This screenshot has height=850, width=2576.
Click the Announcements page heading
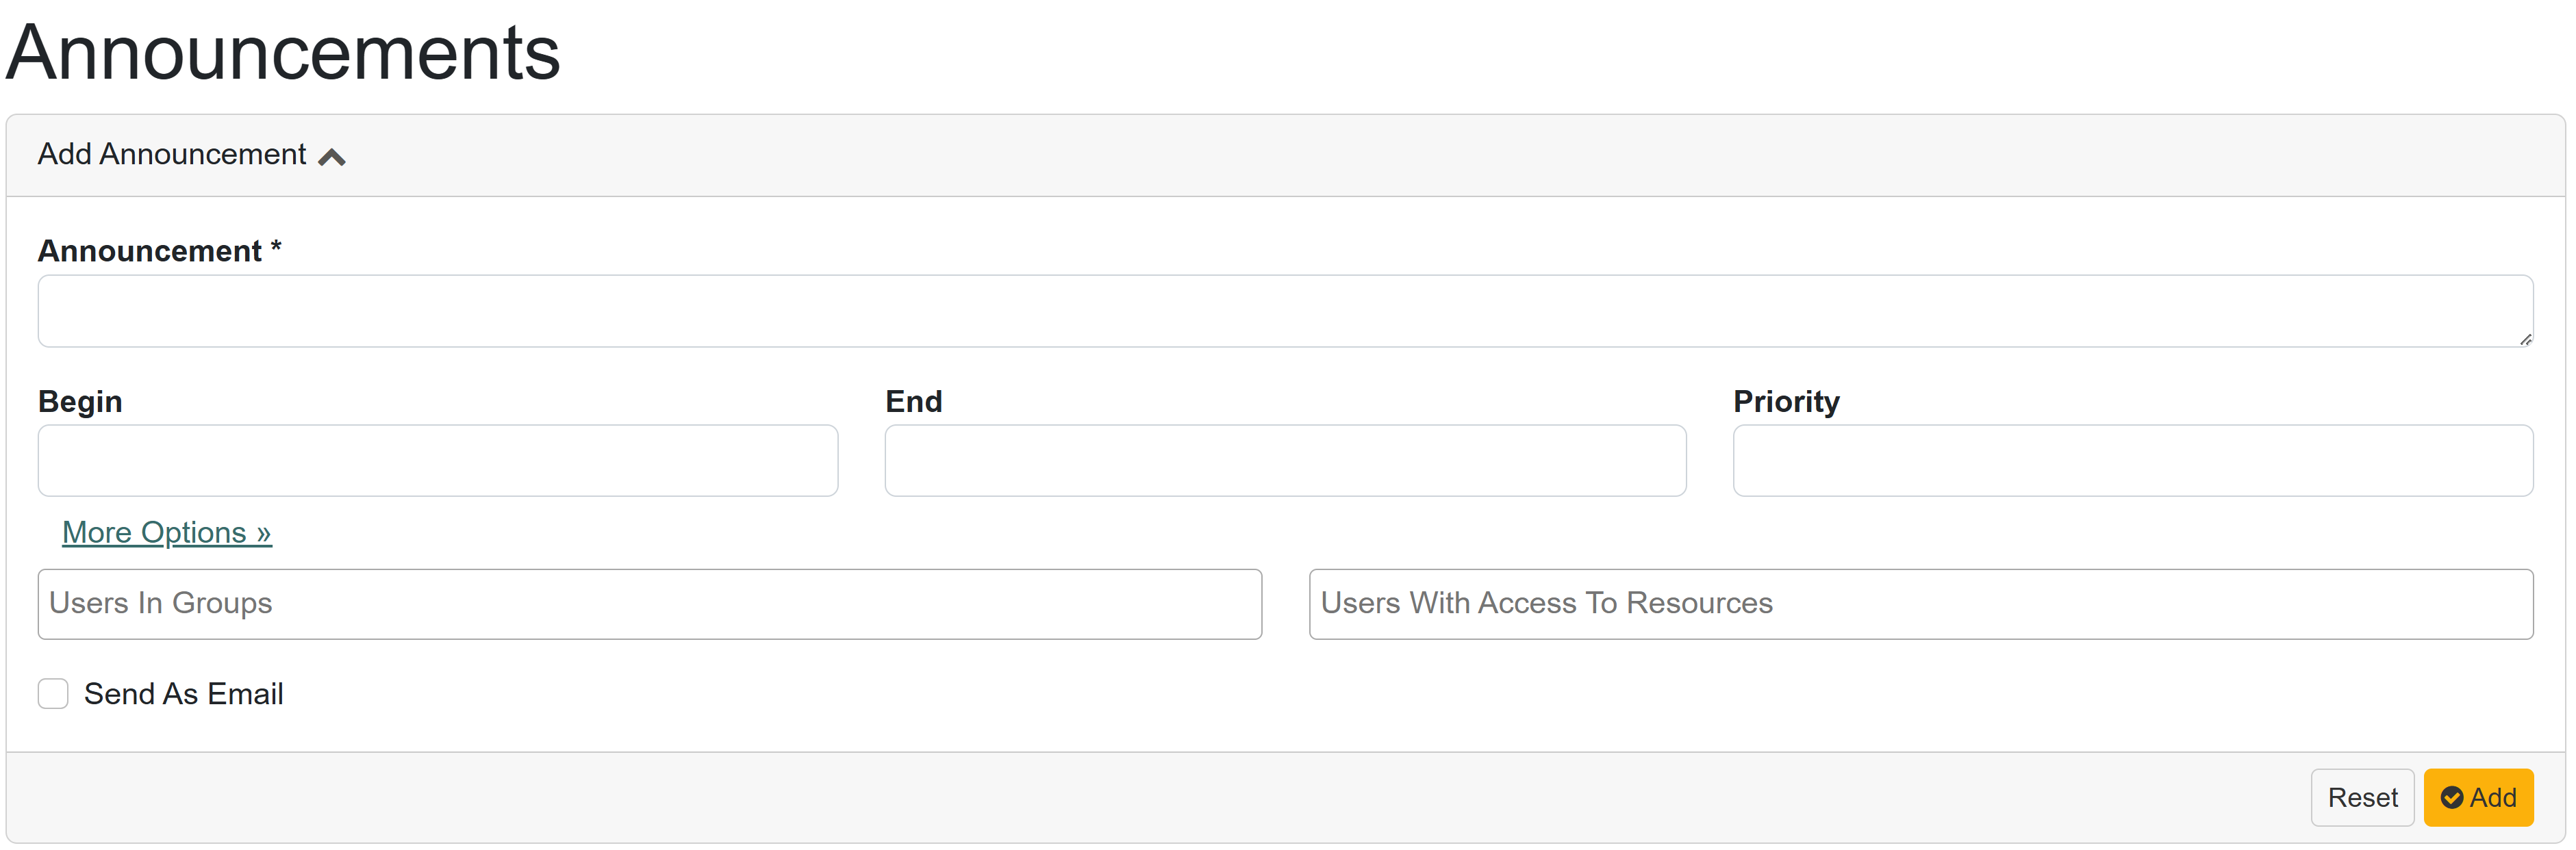point(283,52)
